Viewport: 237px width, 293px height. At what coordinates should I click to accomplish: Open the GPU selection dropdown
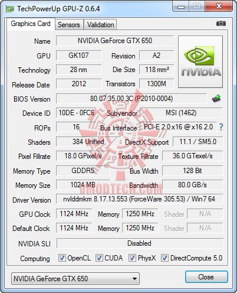click(x=75, y=279)
